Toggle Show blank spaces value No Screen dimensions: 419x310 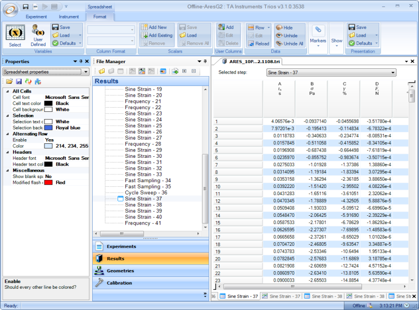pyautogui.click(x=48, y=176)
